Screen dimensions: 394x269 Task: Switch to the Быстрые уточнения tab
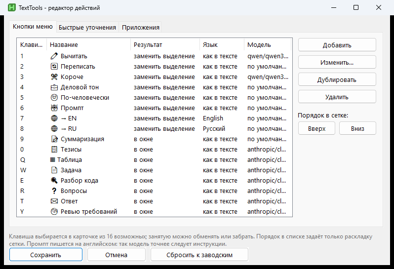tap(87, 27)
